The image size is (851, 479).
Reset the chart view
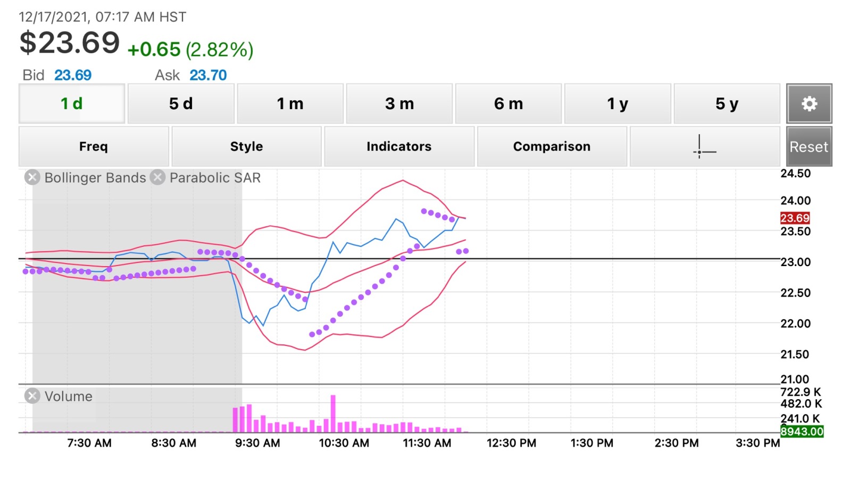(809, 146)
